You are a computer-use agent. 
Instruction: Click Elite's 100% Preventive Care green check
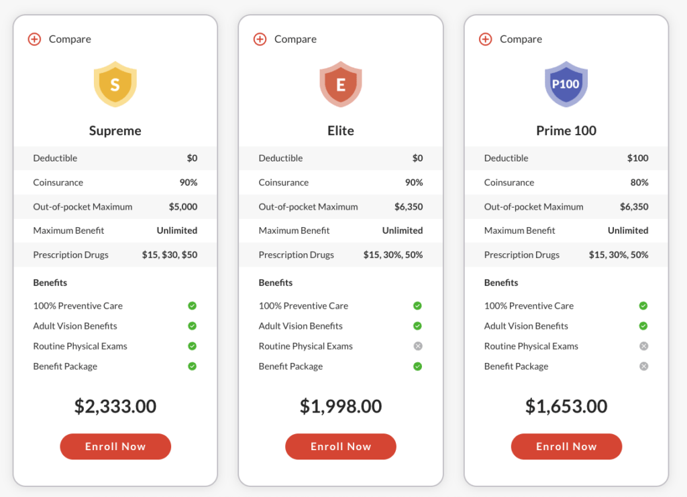pyautogui.click(x=417, y=305)
